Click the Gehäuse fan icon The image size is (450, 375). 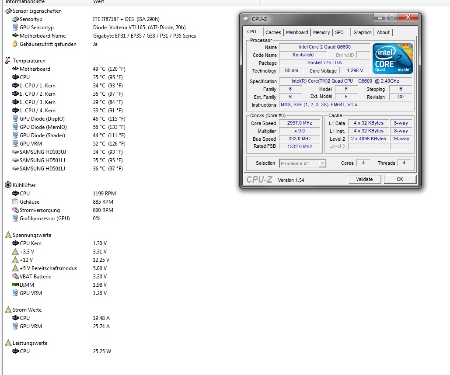pyautogui.click(x=15, y=201)
